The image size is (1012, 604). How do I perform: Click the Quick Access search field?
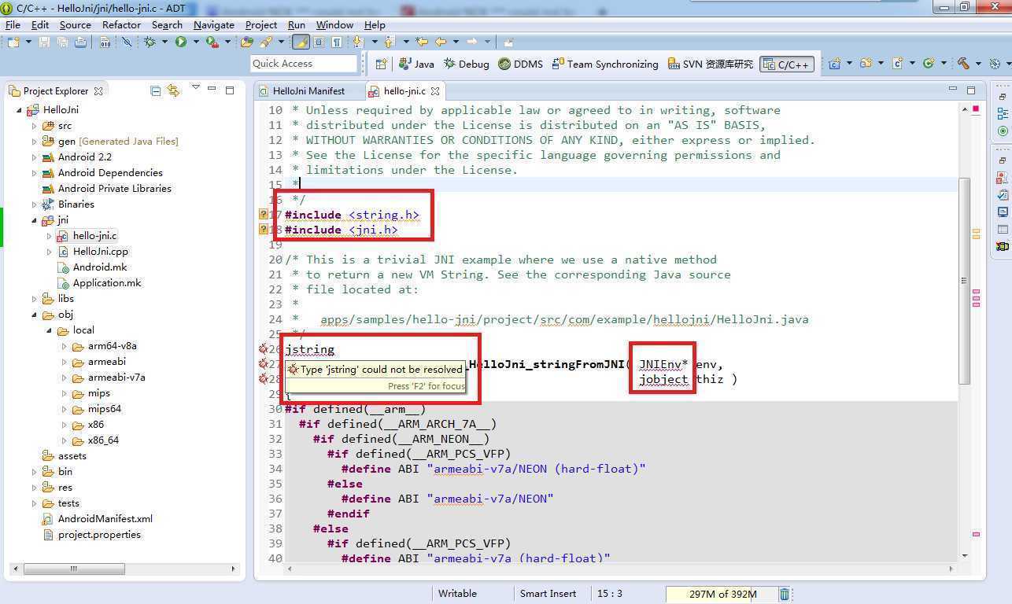pos(304,64)
